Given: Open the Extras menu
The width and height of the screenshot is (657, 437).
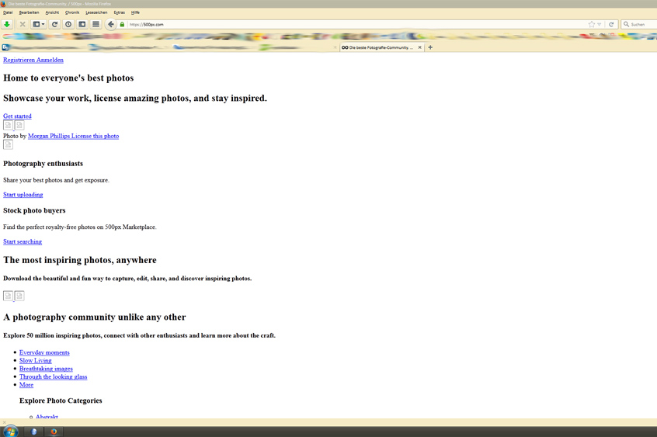Looking at the screenshot, I should click(120, 12).
